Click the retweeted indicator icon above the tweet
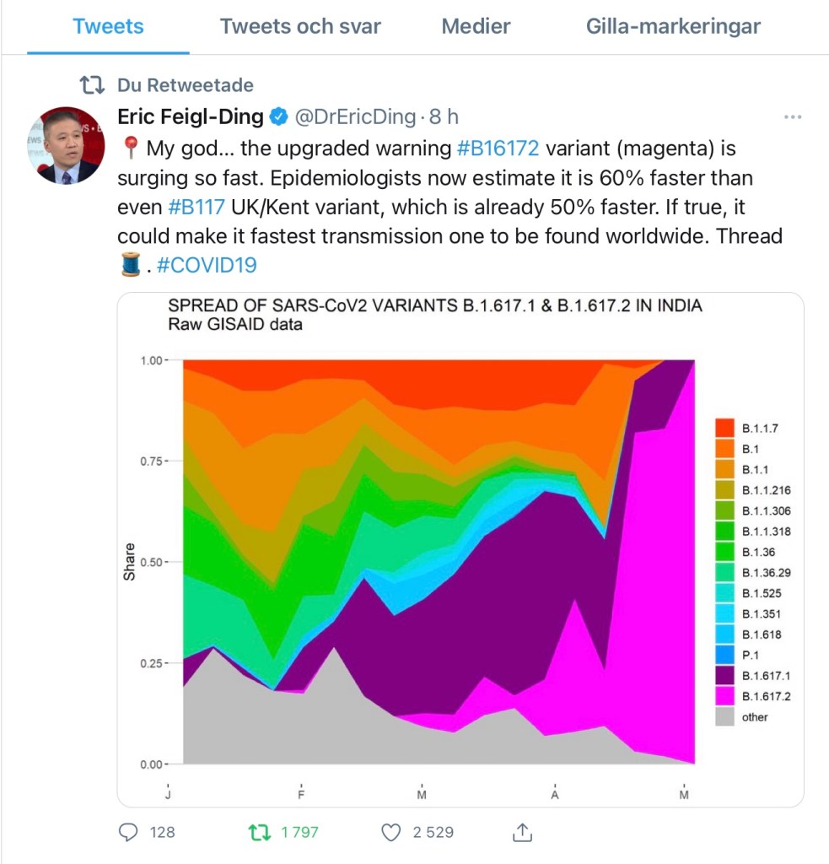The image size is (829, 864). pyautogui.click(x=91, y=85)
